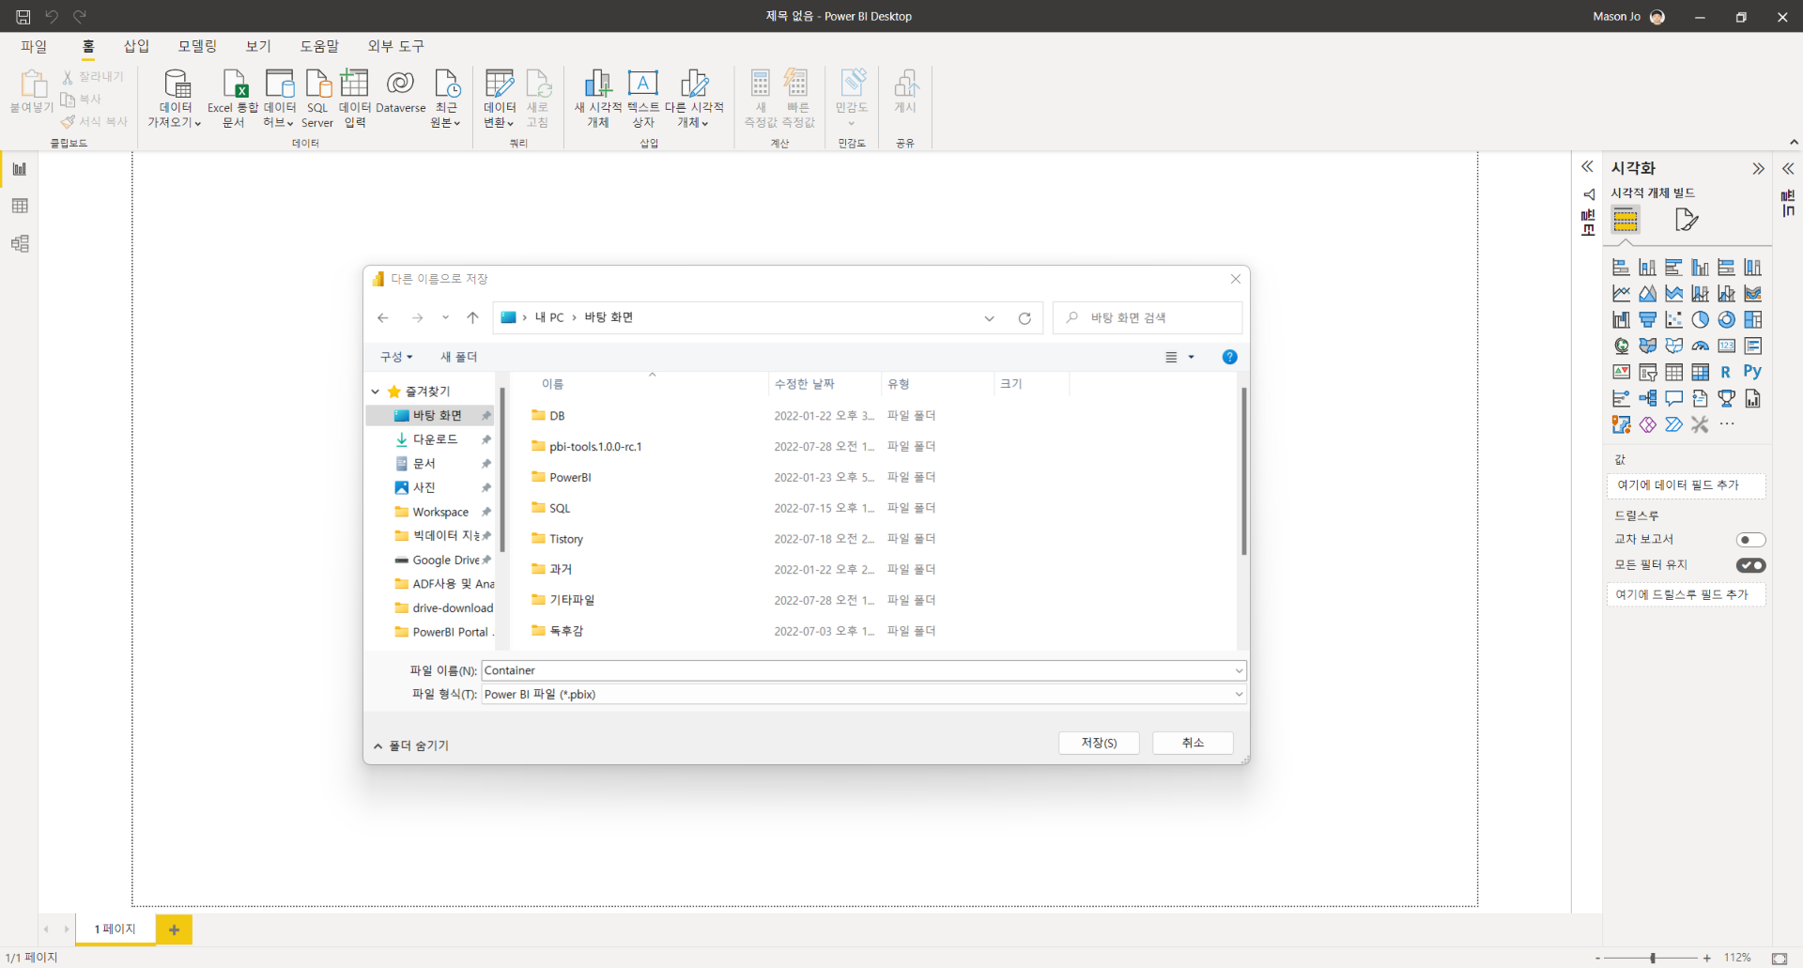Open Model view in left sidebar
The image size is (1803, 968).
click(x=20, y=243)
